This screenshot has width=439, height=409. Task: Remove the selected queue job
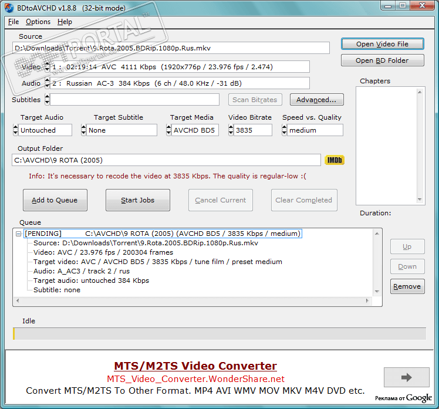(407, 286)
